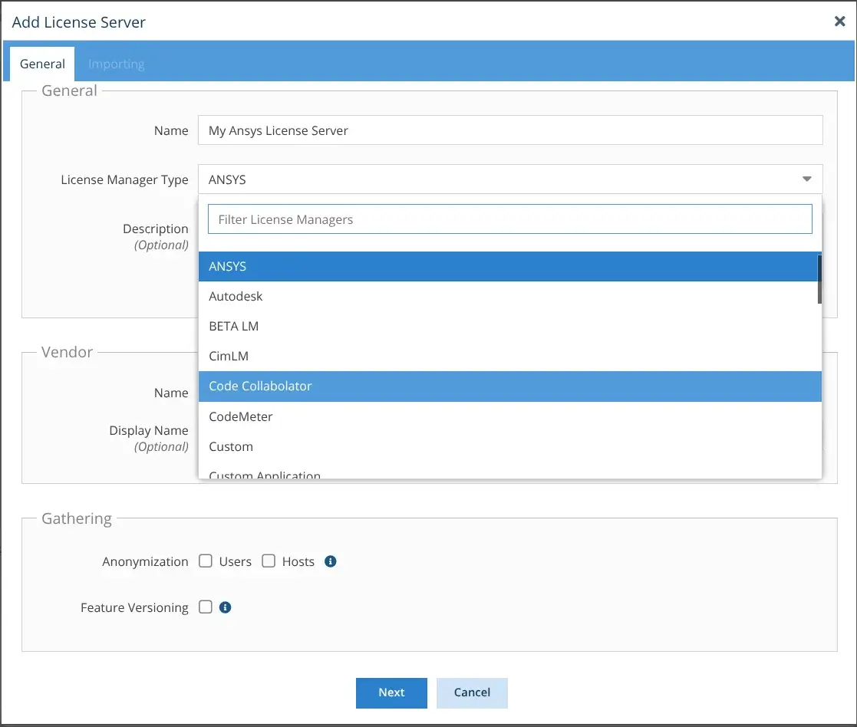The width and height of the screenshot is (857, 727).
Task: Check the Feature Versioning checkbox
Action: point(205,606)
